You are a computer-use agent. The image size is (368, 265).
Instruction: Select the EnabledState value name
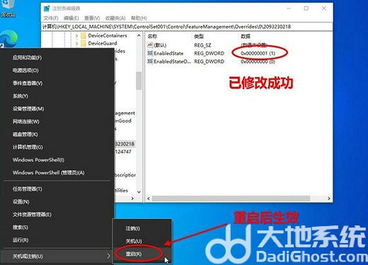tap(168, 54)
